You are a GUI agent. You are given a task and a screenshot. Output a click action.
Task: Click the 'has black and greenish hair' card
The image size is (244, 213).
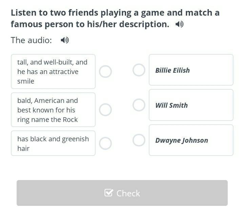tap(53, 143)
